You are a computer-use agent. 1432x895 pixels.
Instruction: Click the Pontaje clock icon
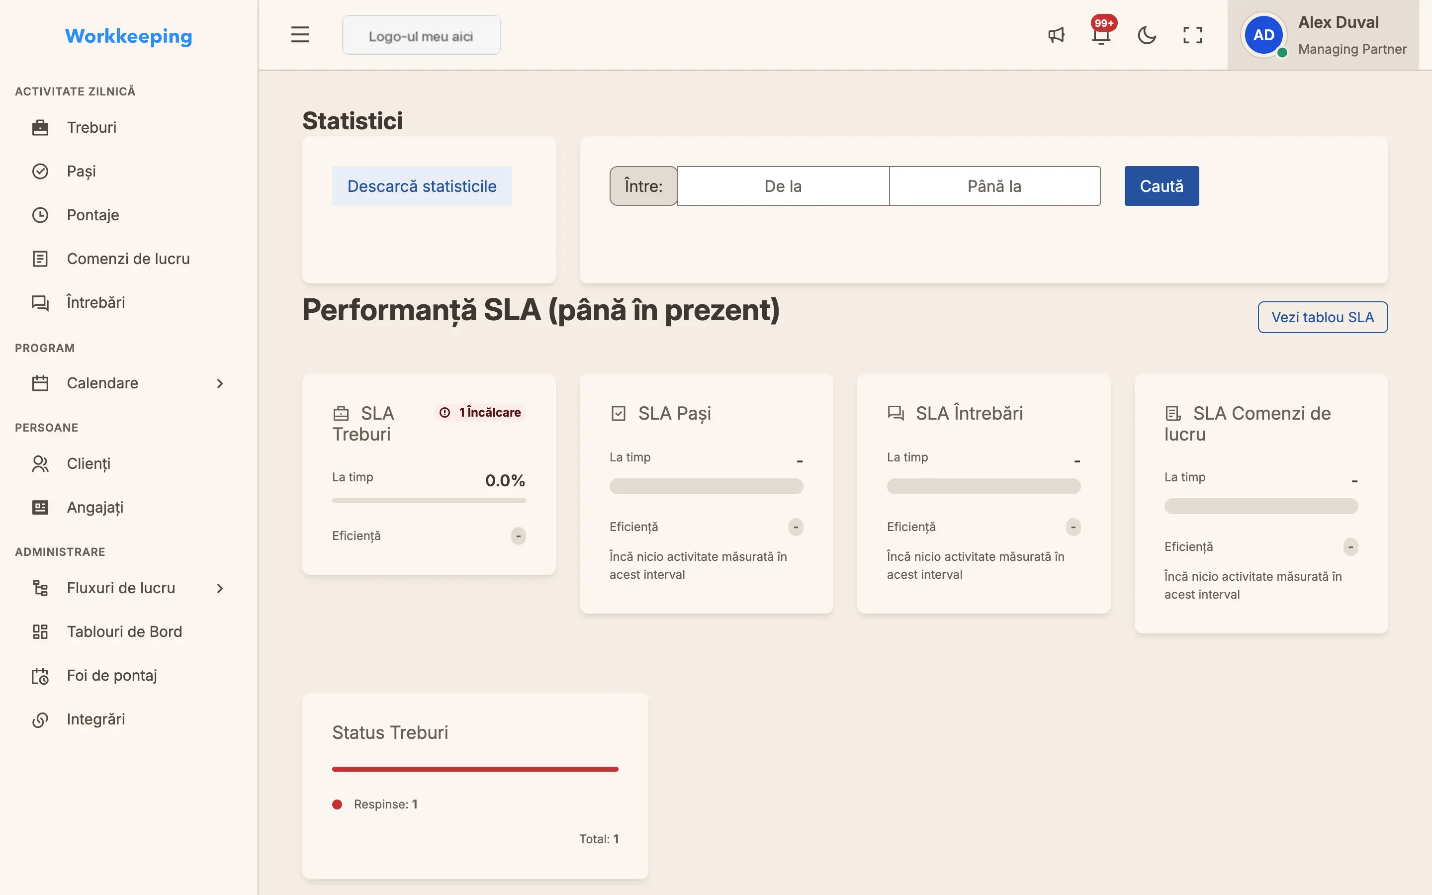[x=40, y=215]
